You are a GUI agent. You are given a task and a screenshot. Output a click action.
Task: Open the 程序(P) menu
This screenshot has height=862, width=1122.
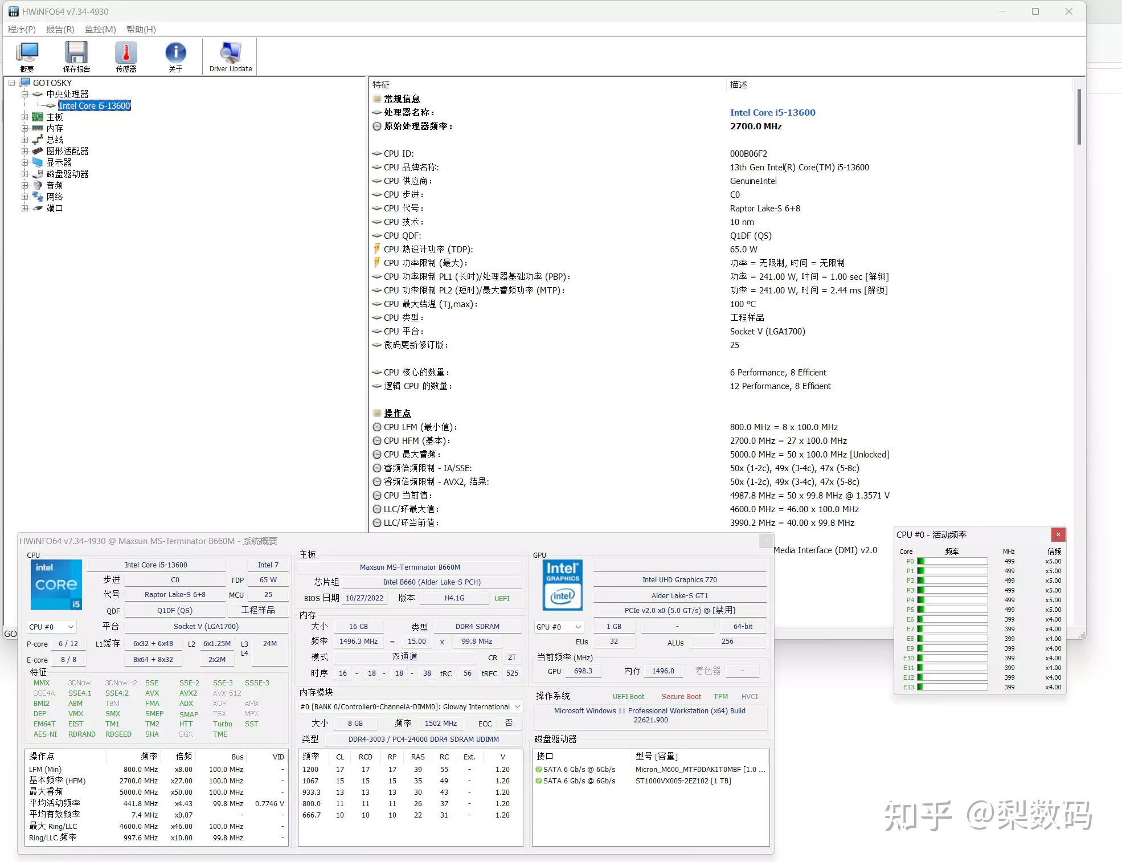click(21, 29)
